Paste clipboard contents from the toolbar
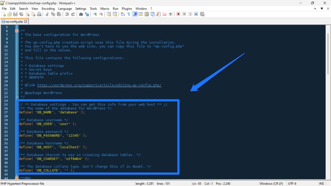The width and height of the screenshot is (331, 186). click(59, 14)
